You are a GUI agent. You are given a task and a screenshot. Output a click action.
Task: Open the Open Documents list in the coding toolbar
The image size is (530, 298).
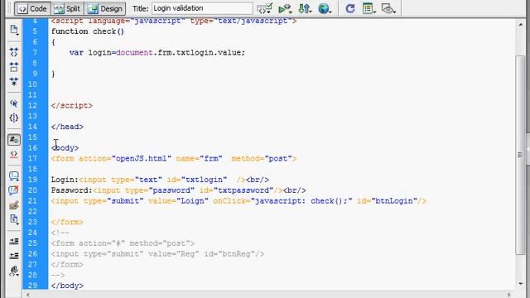[x=14, y=30]
